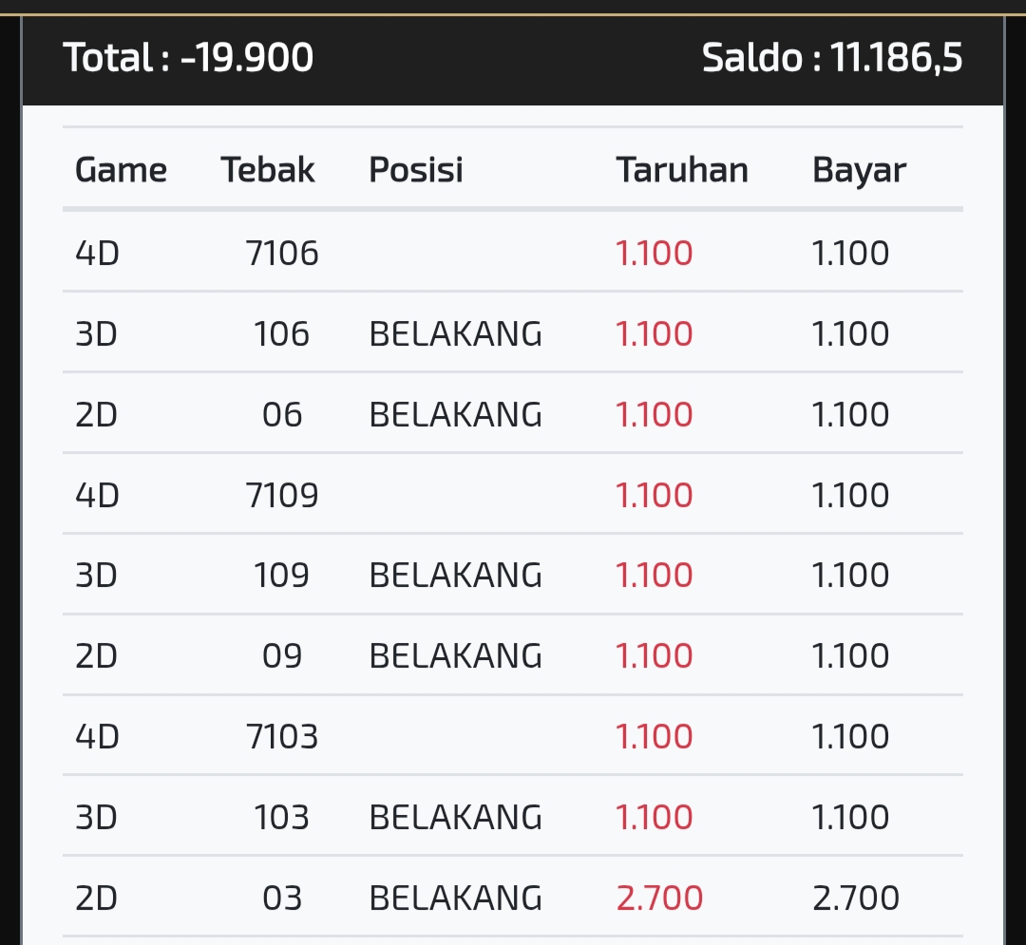Click the 7109 guess number
Screen dimensions: 1026x945
[x=282, y=496]
